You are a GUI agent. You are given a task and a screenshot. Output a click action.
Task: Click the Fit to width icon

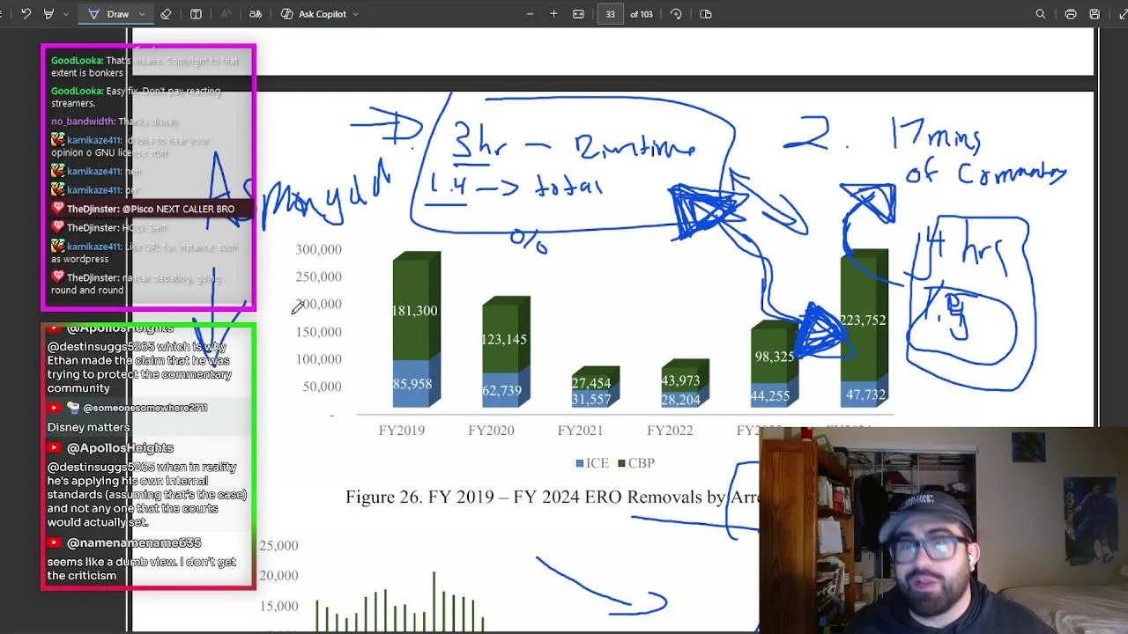tap(578, 14)
